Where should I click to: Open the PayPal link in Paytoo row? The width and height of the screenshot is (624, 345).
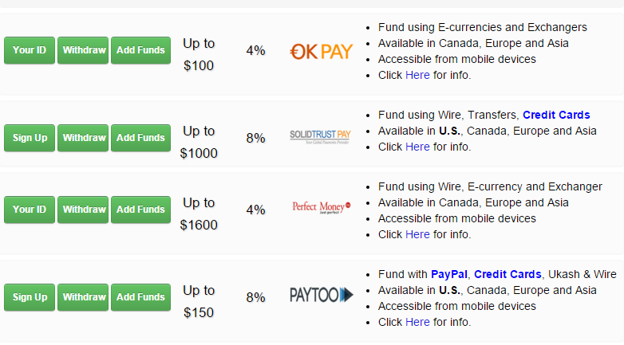click(448, 274)
